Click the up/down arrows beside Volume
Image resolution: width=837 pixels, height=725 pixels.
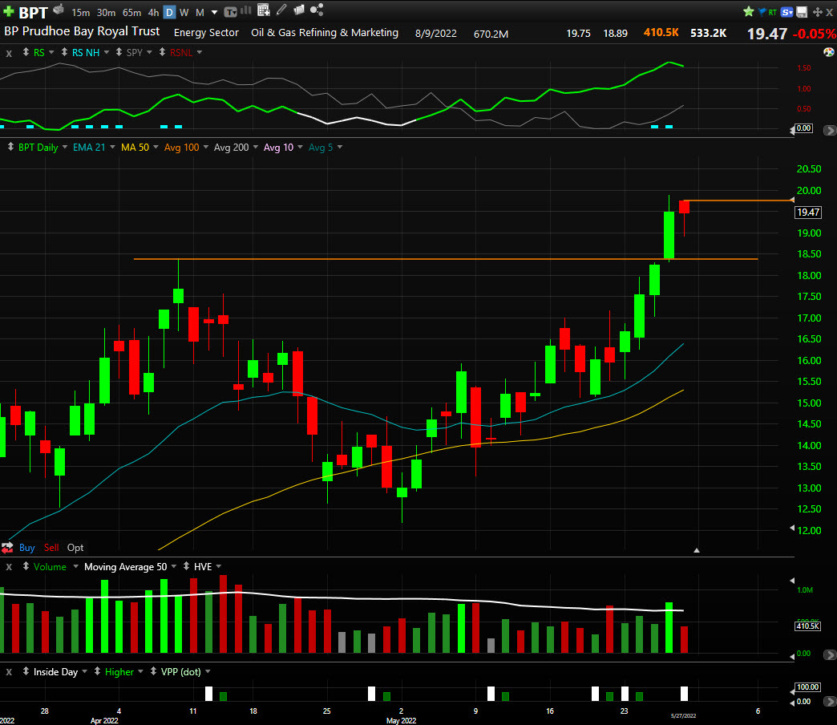pyautogui.click(x=26, y=566)
